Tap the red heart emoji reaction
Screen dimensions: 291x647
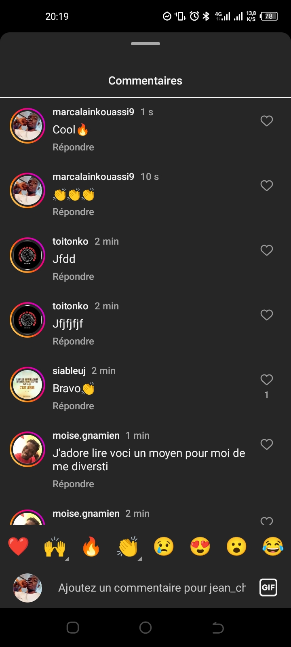[18, 547]
